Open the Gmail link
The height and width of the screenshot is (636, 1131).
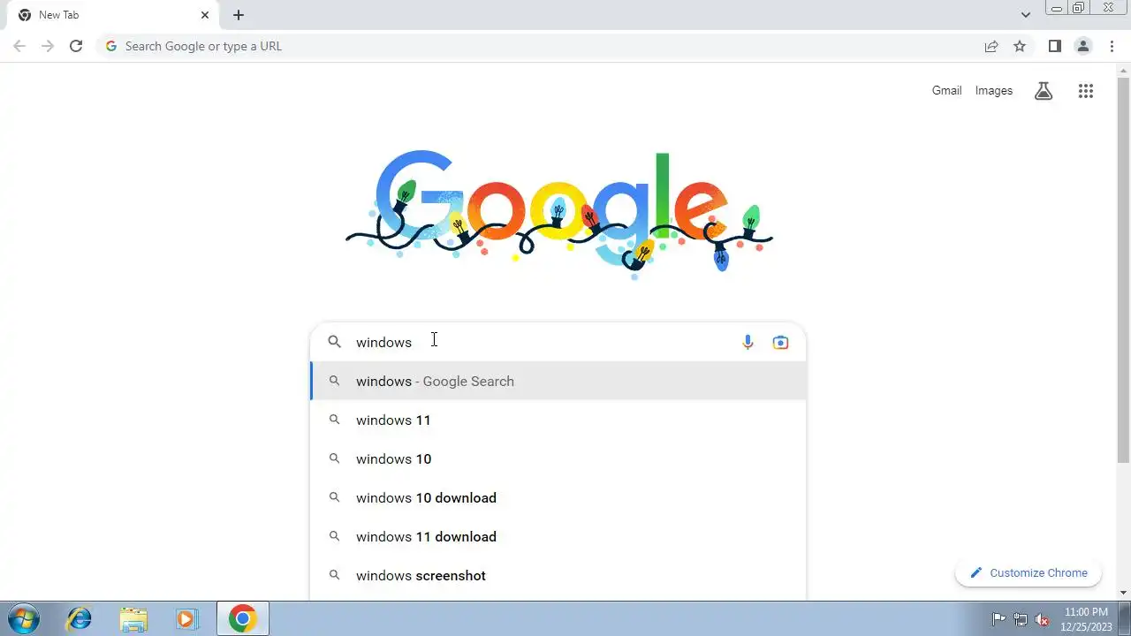tap(946, 90)
